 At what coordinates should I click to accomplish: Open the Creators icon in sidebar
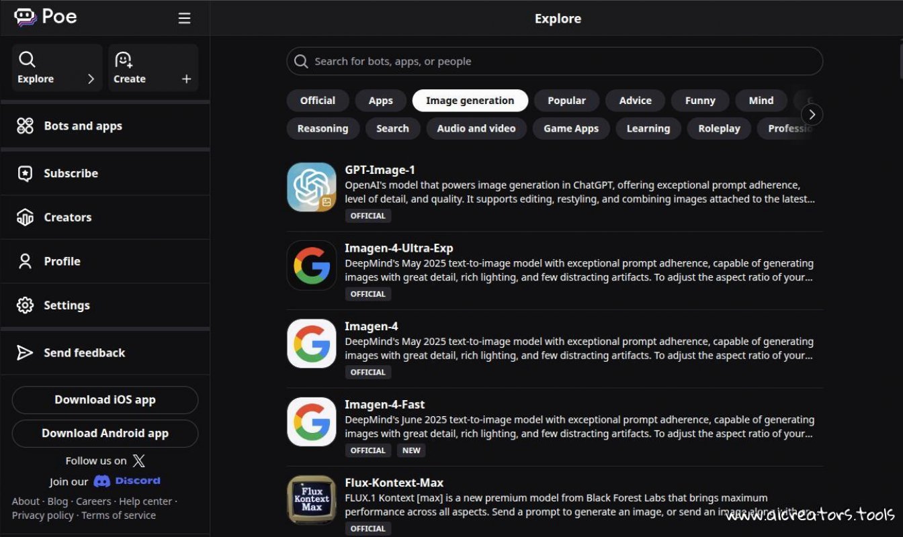pyautogui.click(x=25, y=217)
